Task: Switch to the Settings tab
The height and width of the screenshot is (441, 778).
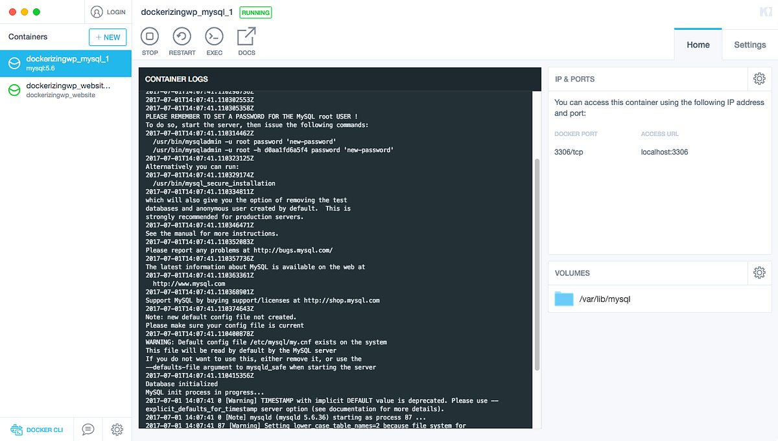Action: pos(749,44)
